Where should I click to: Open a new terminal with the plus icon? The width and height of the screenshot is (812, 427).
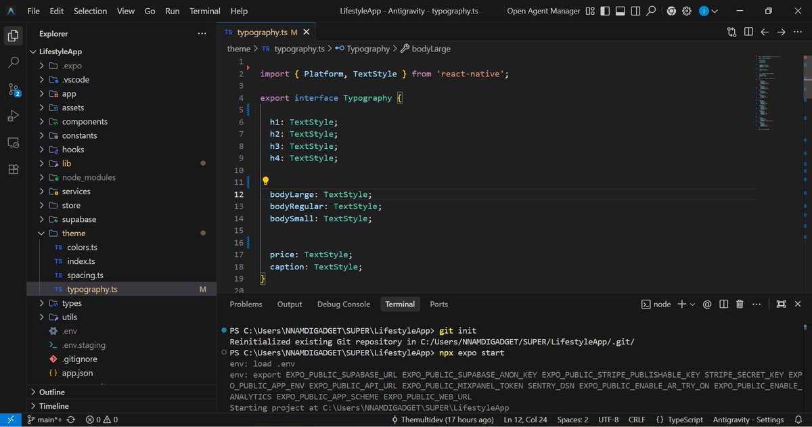pyautogui.click(x=681, y=304)
